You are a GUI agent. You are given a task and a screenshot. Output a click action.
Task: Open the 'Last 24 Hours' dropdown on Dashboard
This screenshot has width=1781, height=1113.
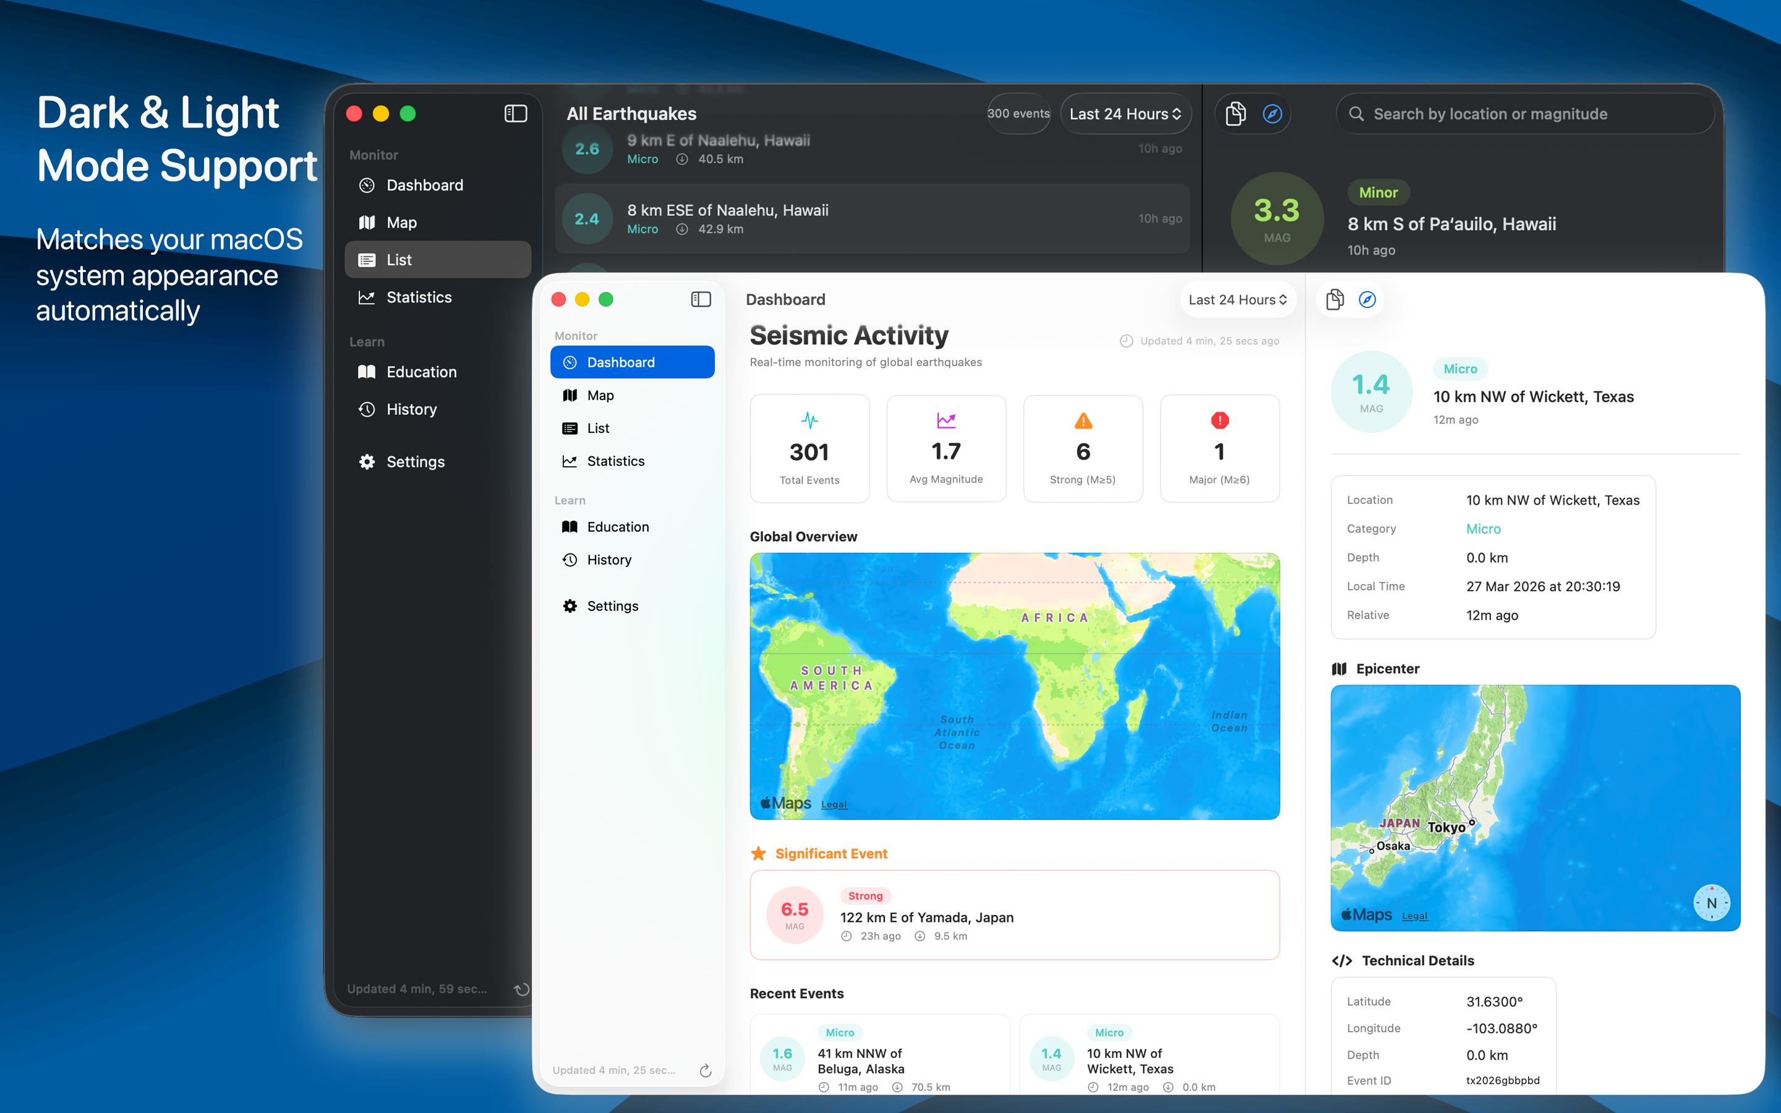pos(1237,300)
